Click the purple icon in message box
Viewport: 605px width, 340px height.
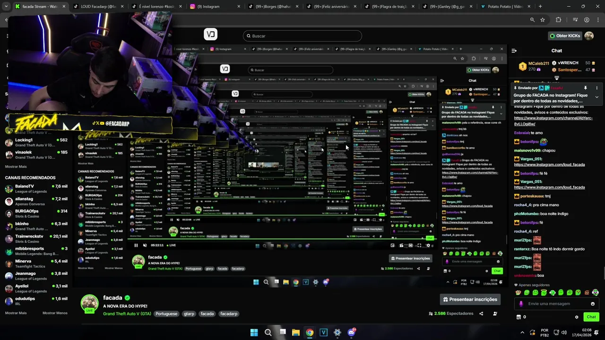(x=521, y=304)
